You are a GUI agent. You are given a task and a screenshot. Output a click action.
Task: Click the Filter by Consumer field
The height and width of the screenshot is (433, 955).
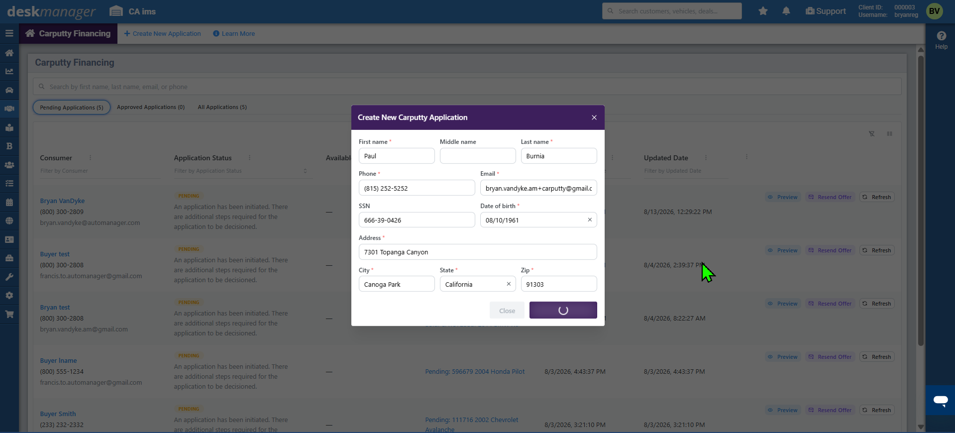click(x=100, y=171)
